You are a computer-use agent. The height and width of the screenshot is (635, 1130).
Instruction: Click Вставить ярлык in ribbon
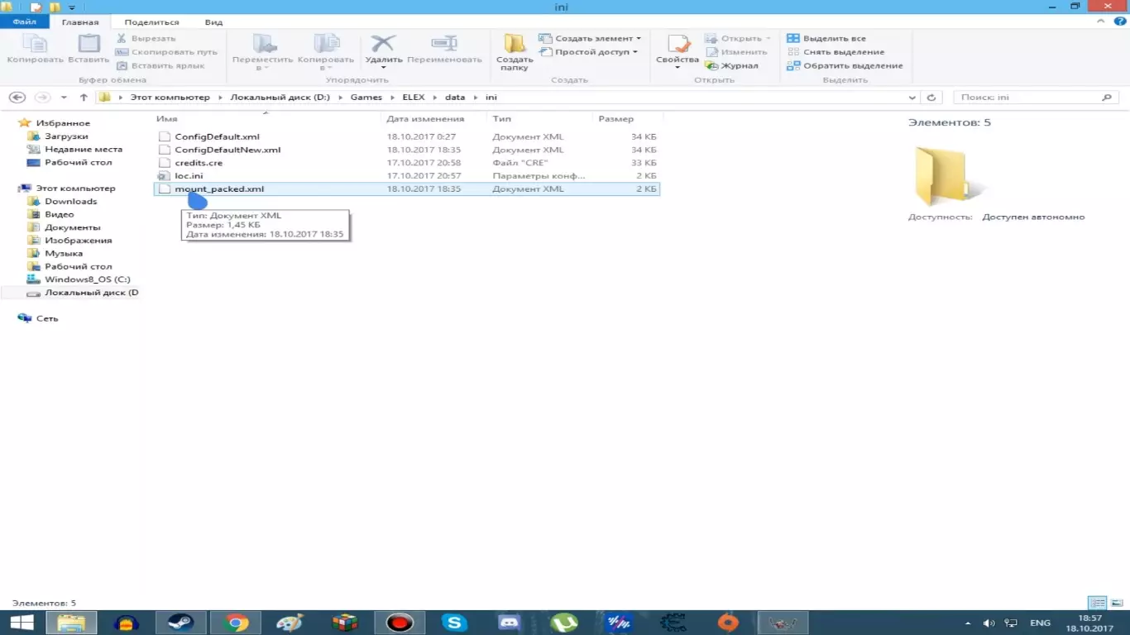160,65
